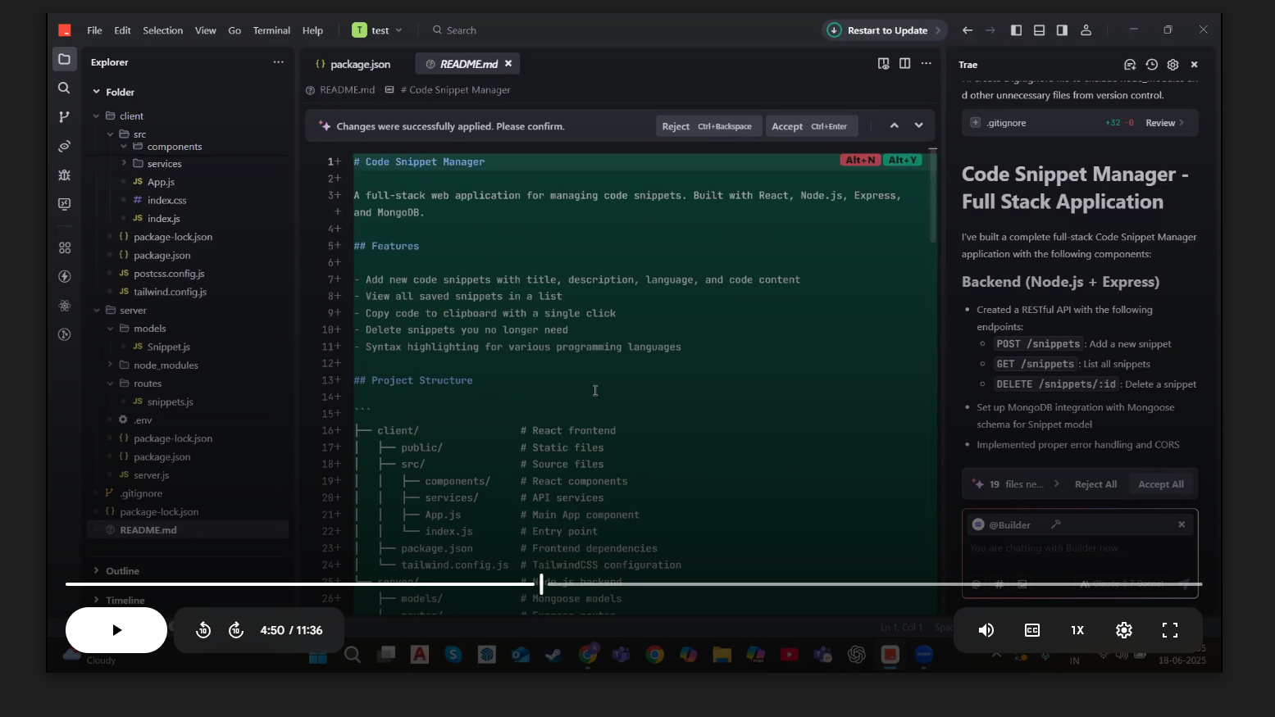
Task: Open Source Control icon in activity bar
Action: 65,117
